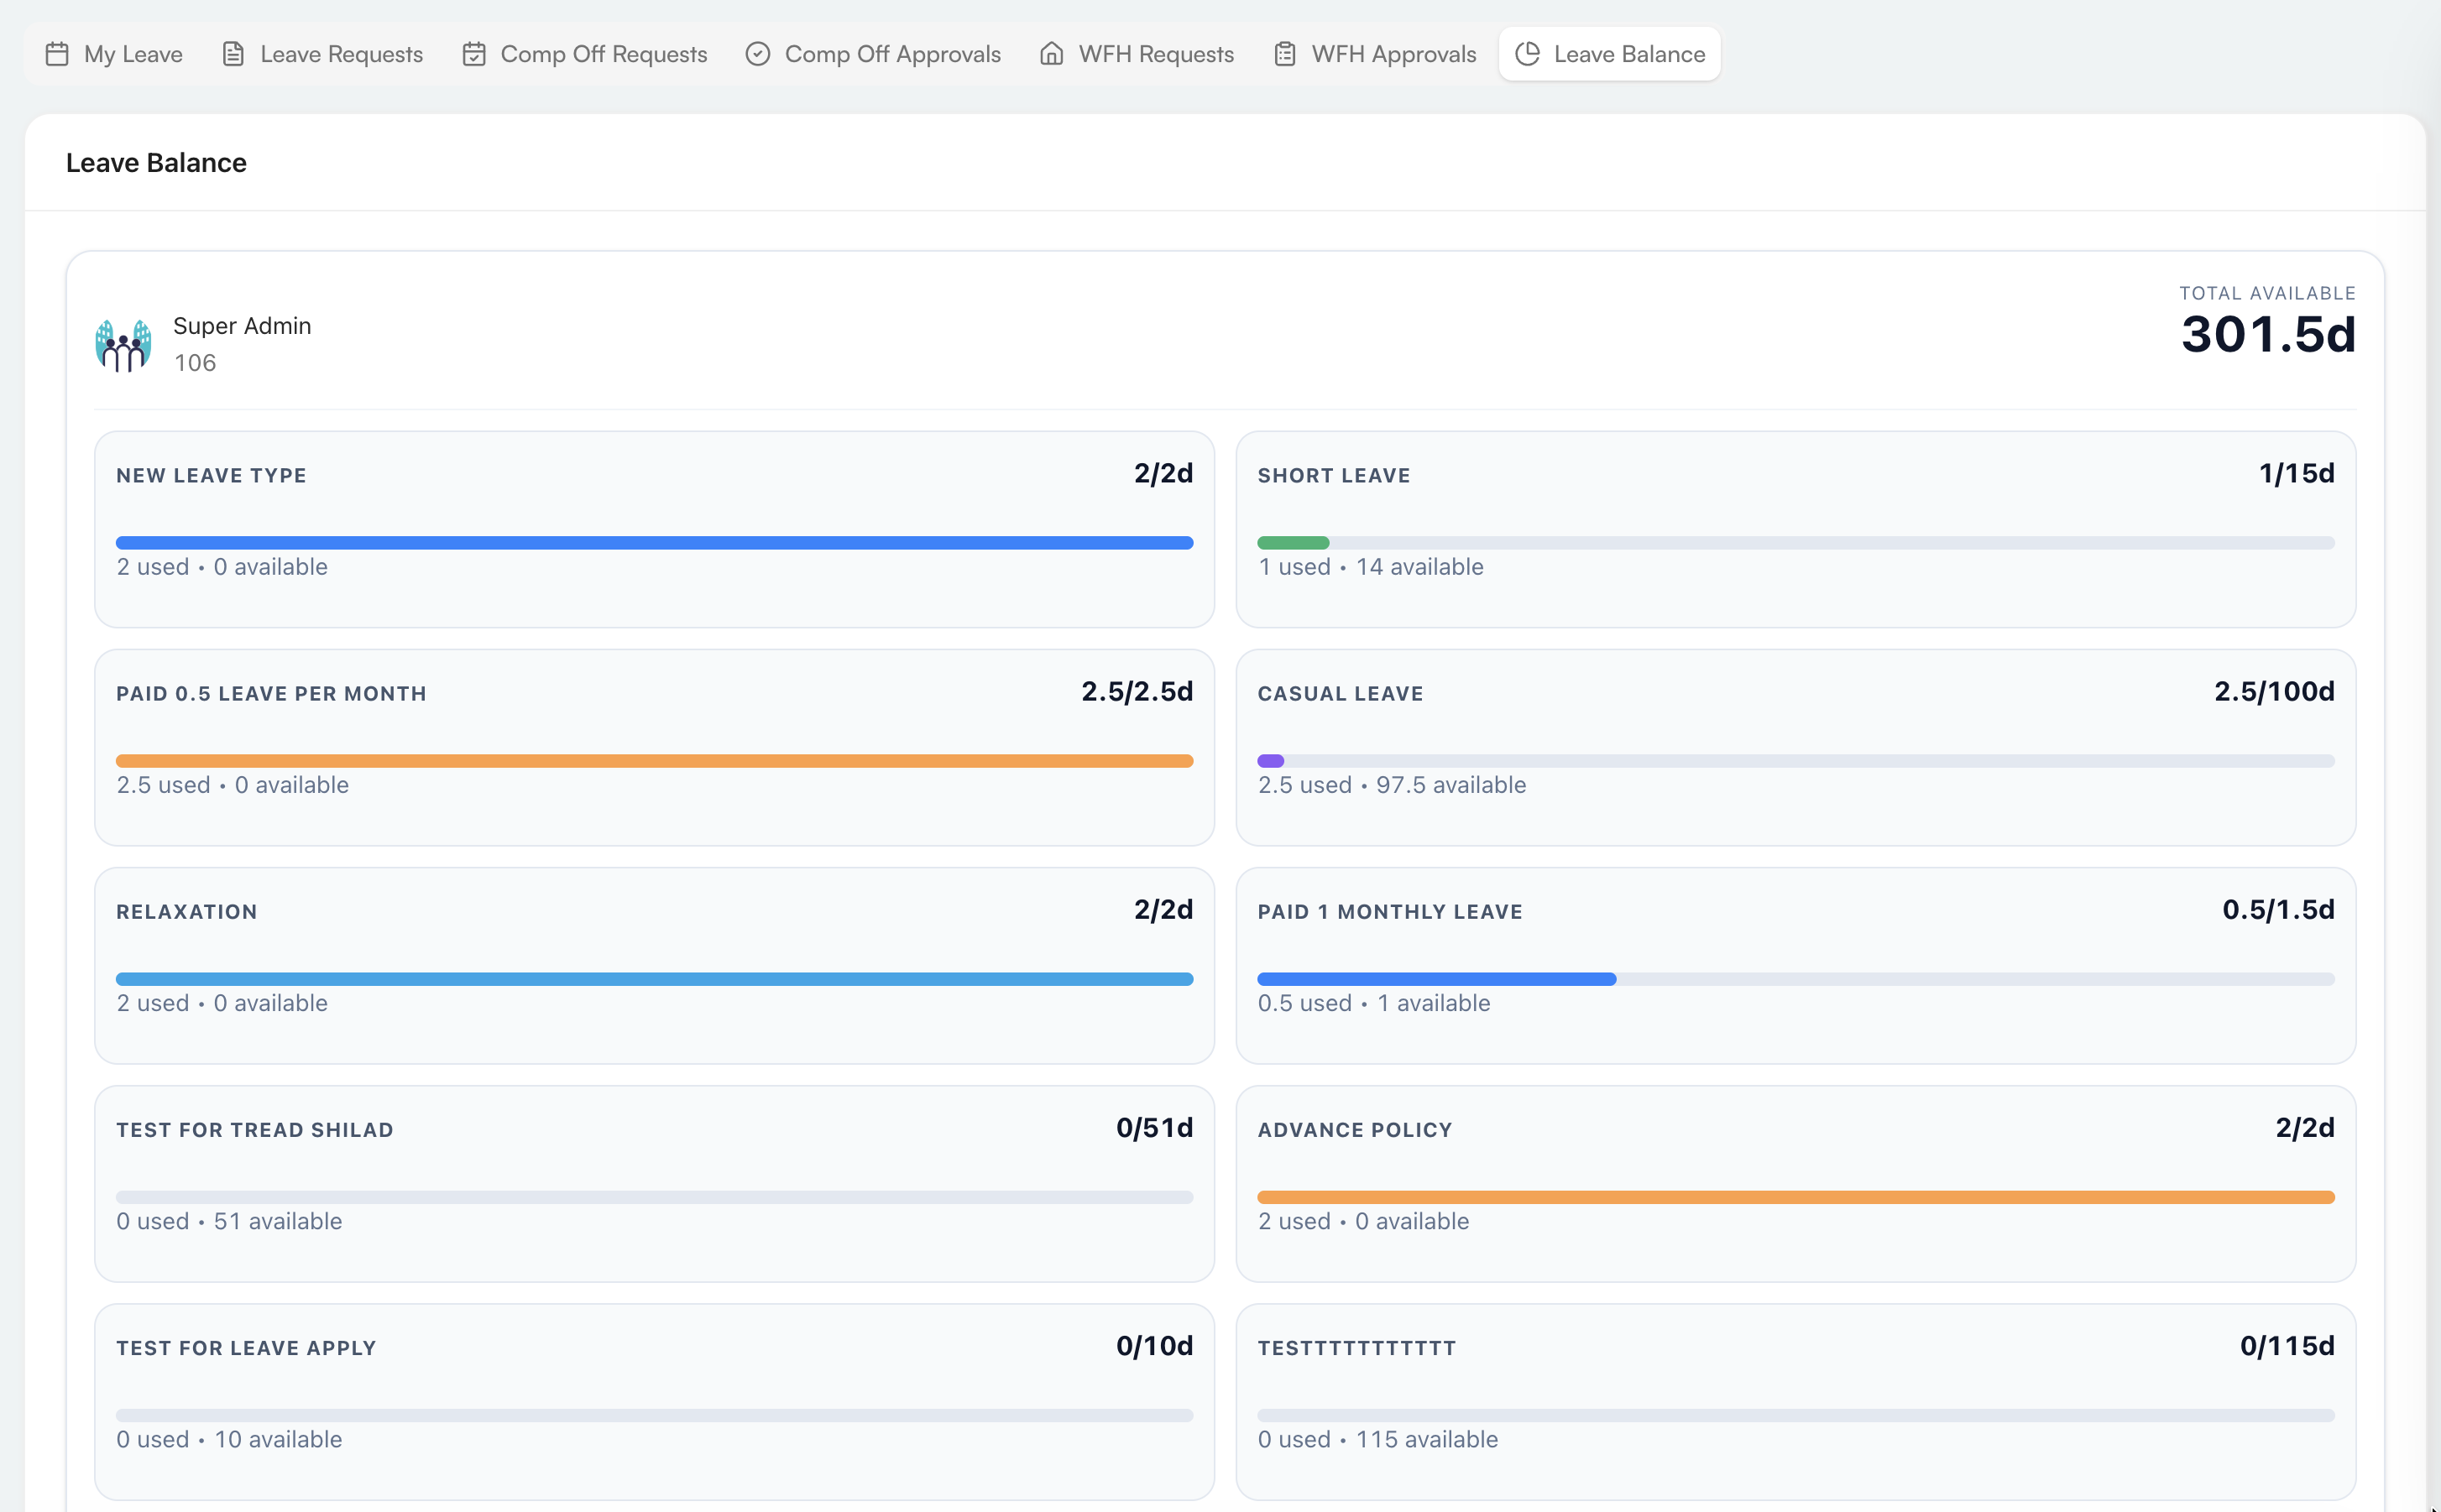2441x1512 pixels.
Task: Click the Paid 0.5 Leave Per Month orange bar
Action: (x=654, y=761)
